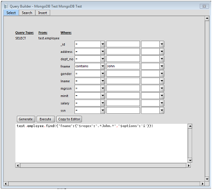The height and width of the screenshot is (190, 212).
Task: Click the dept_no value input field
Action: 123,59
